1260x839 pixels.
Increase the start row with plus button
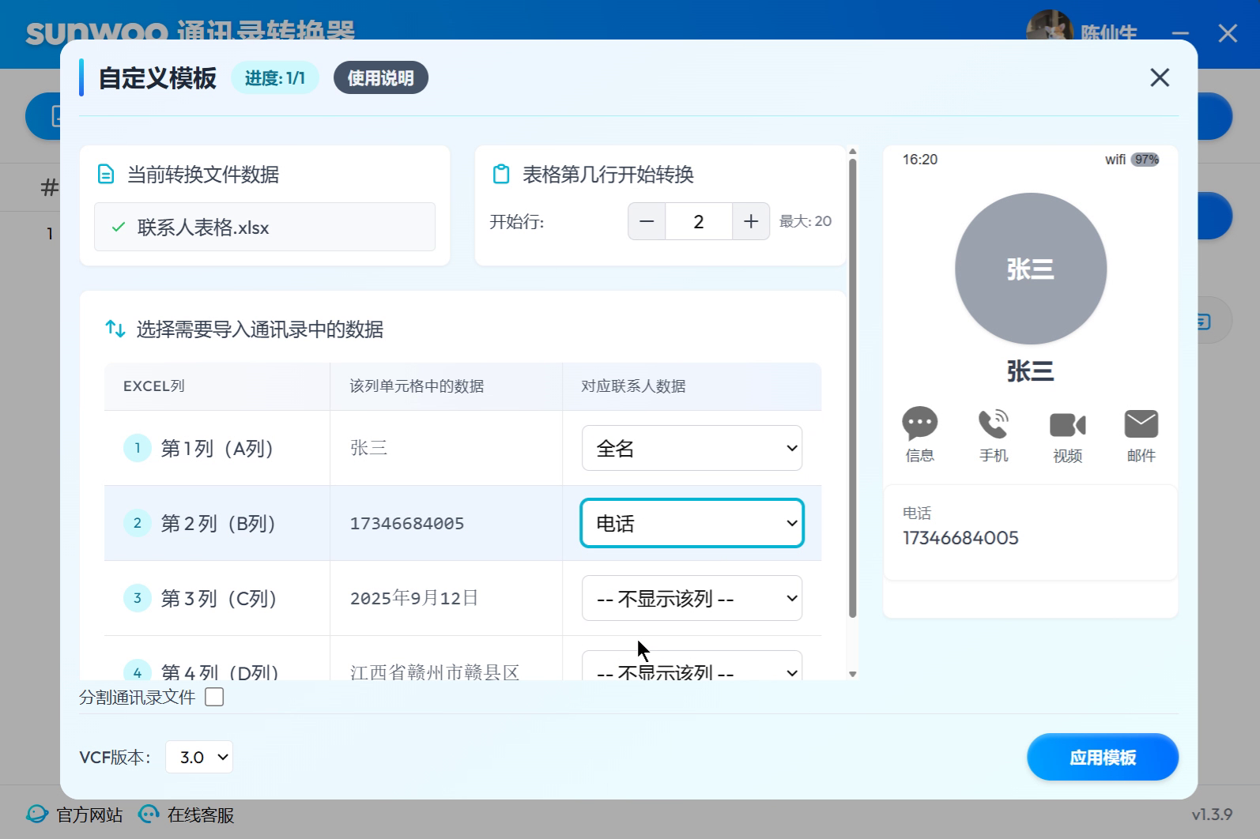(751, 221)
